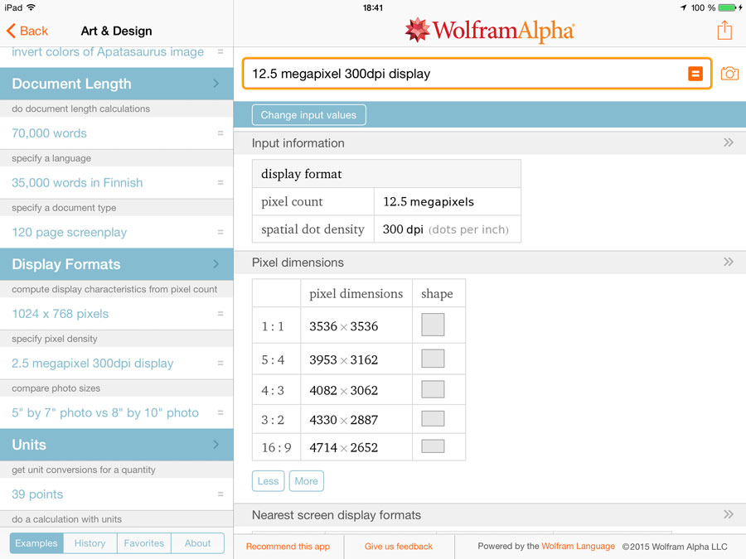Image resolution: width=746 pixels, height=559 pixels.
Task: Run the 70,000 words example
Action: pyautogui.click(x=50, y=133)
